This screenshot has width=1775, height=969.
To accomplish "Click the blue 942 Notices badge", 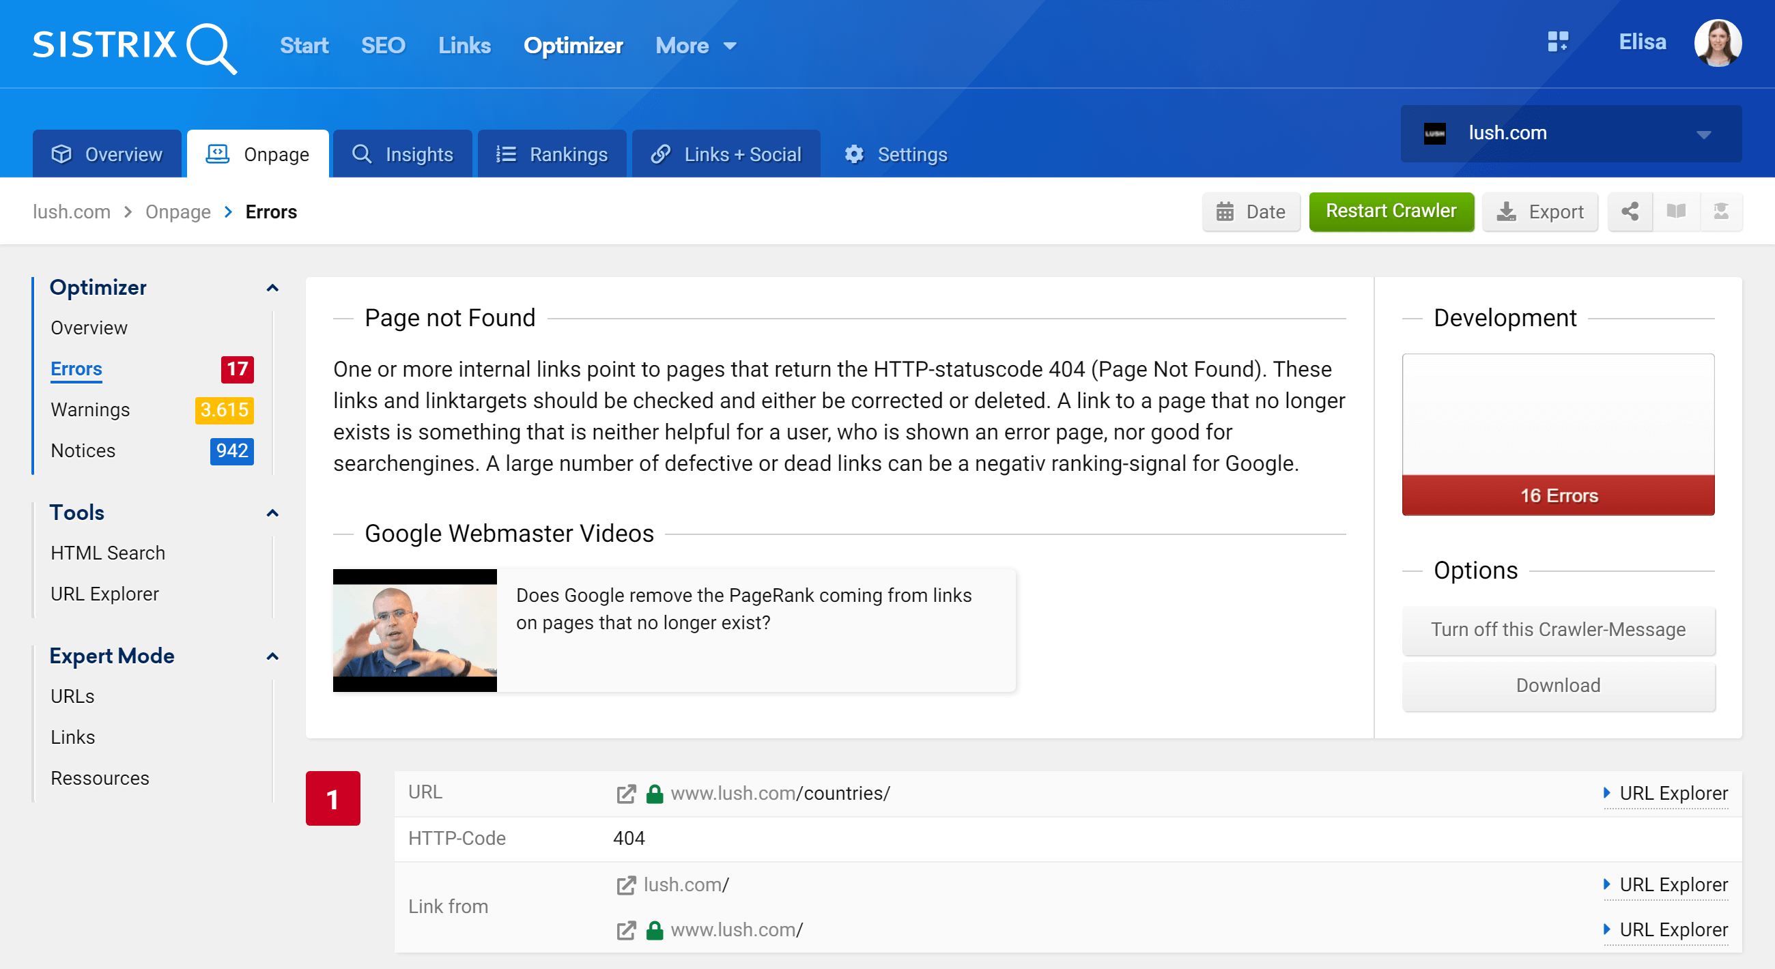I will [231, 451].
